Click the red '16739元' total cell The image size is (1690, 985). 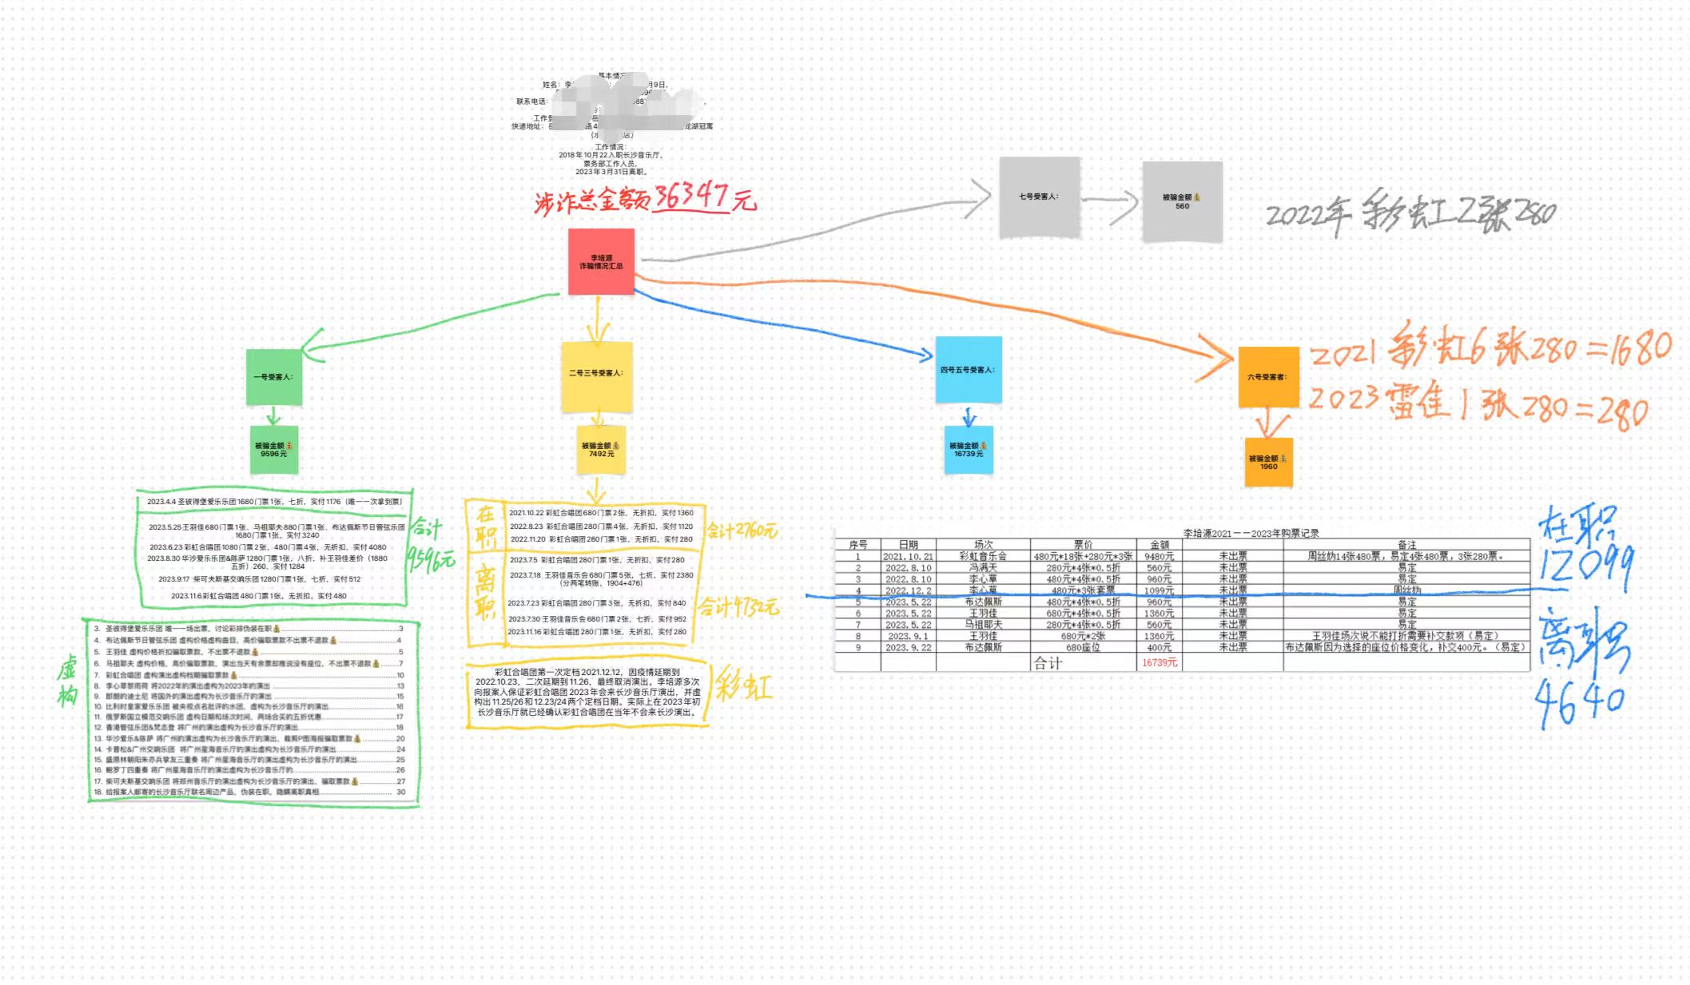click(1159, 662)
